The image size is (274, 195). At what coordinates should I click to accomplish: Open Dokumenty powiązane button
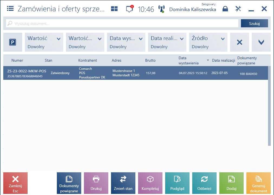[x=69, y=183]
